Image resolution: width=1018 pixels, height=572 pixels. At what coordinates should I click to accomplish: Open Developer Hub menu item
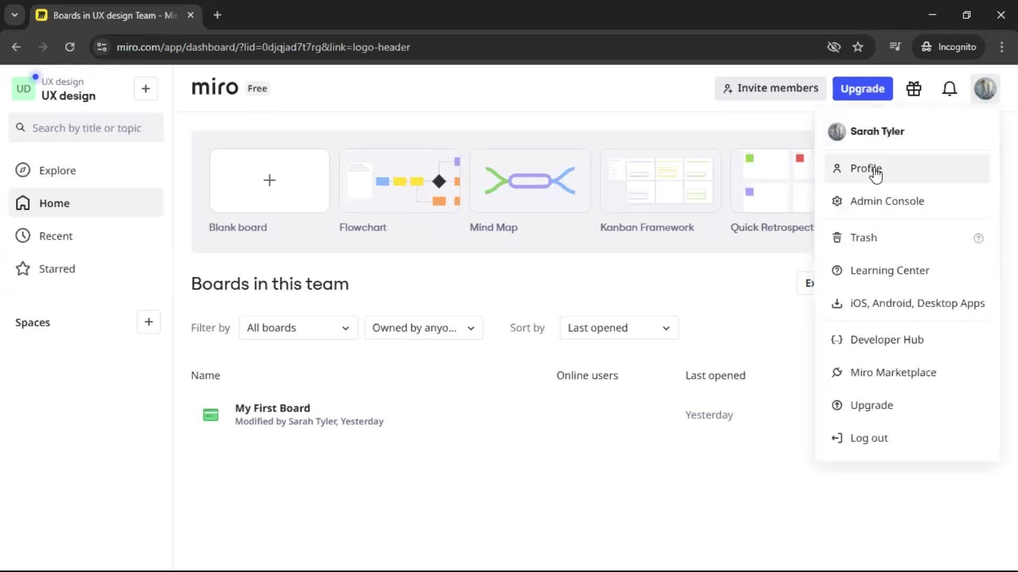tap(907, 340)
